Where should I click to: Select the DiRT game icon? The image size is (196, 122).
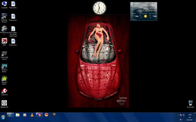4,41
